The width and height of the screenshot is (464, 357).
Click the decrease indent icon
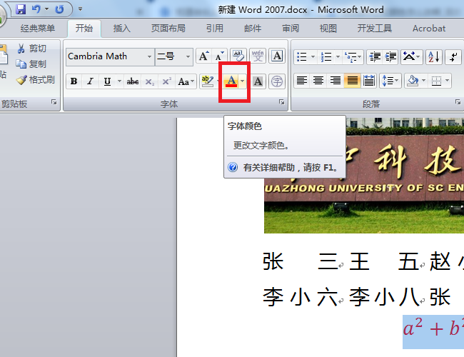(x=375, y=56)
